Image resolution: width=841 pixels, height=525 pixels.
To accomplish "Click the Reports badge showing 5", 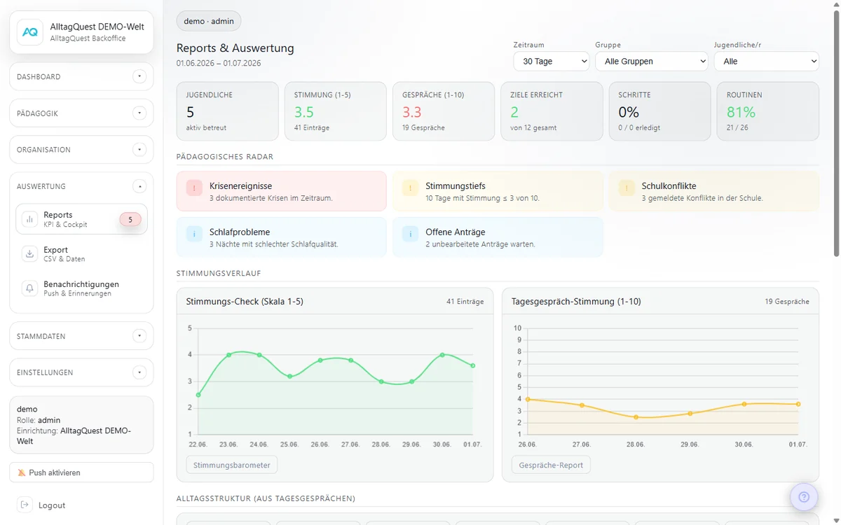I will tap(130, 219).
